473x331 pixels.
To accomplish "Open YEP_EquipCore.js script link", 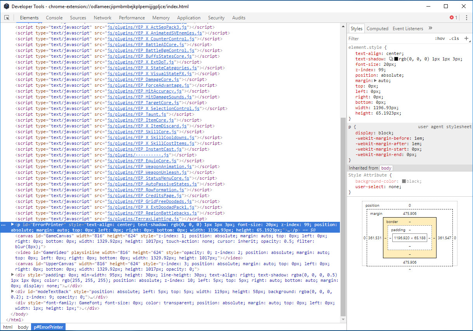I will pos(142,161).
